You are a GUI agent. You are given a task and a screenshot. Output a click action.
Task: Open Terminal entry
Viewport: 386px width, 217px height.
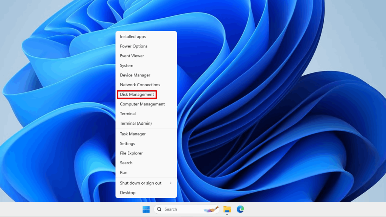click(x=146, y=114)
